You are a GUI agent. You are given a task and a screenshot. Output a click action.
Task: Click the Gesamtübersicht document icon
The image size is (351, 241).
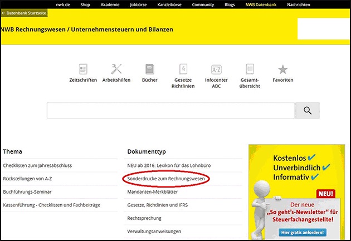pos(249,70)
